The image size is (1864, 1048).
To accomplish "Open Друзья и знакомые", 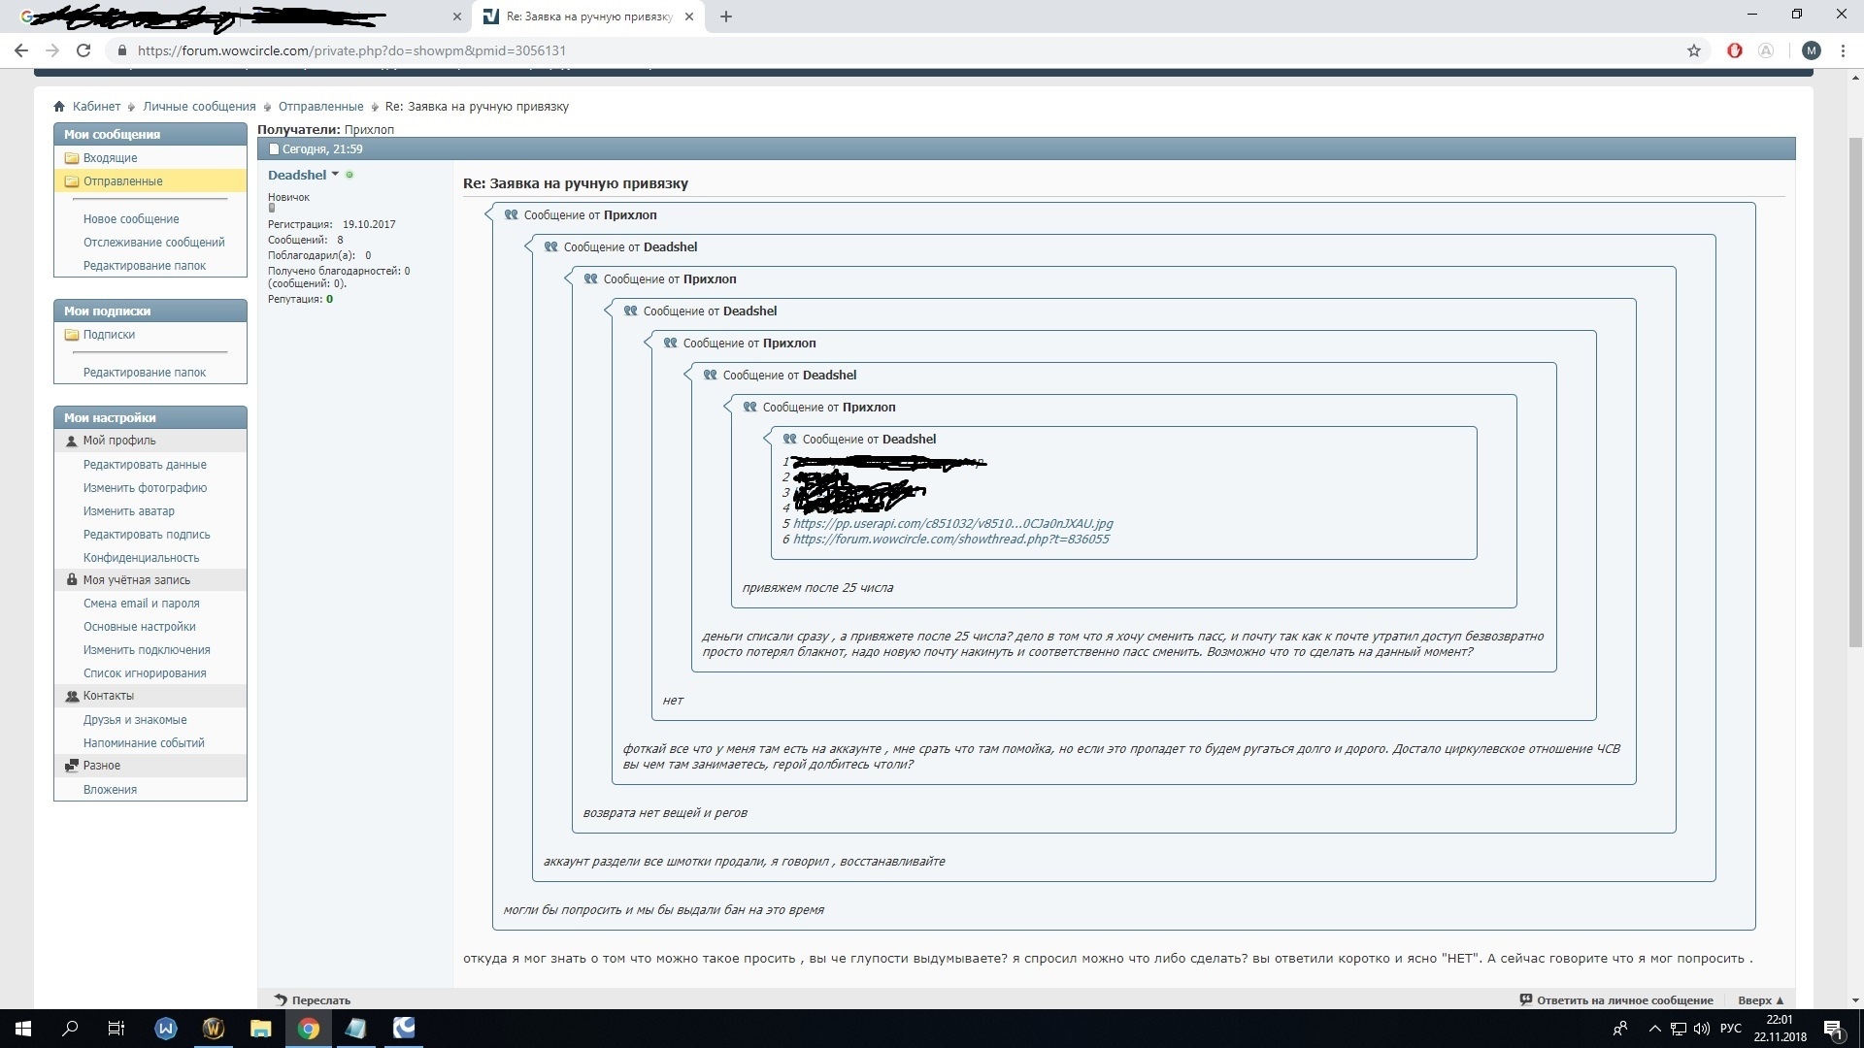I will [135, 720].
